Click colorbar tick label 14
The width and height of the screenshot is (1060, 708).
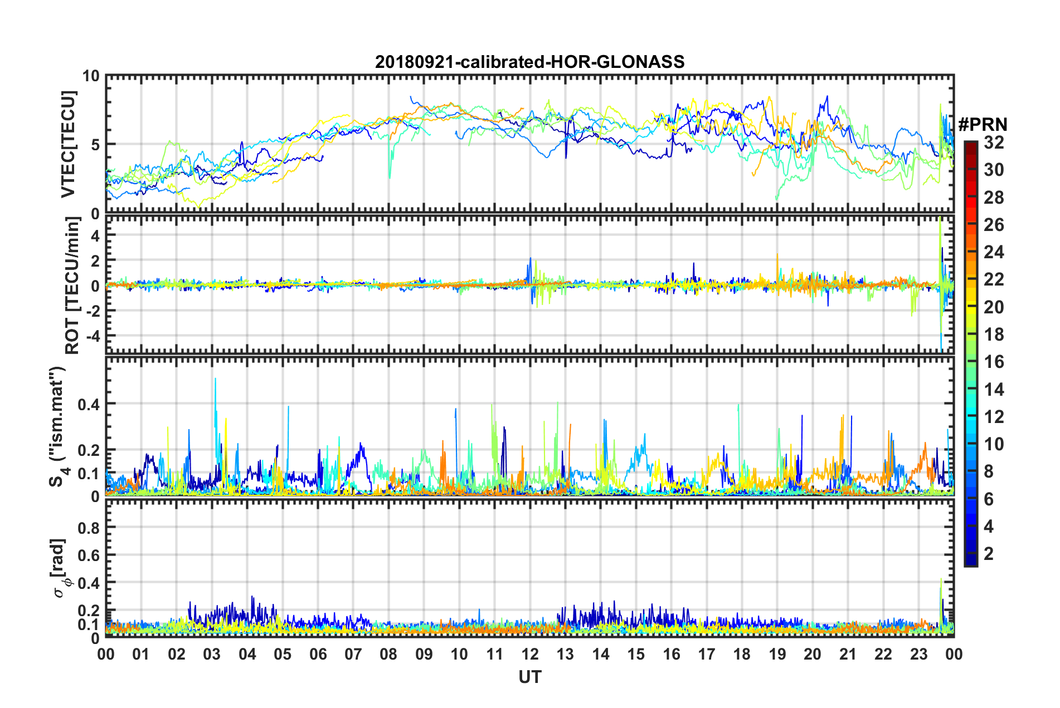click(x=994, y=389)
